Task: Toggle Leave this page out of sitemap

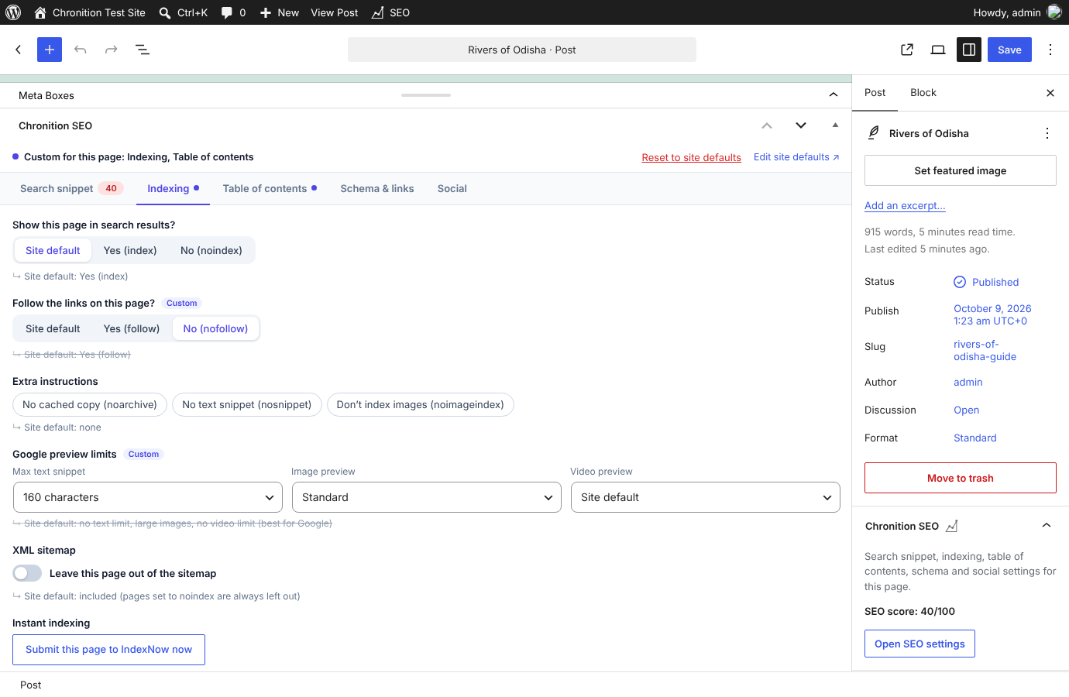Action: [27, 573]
